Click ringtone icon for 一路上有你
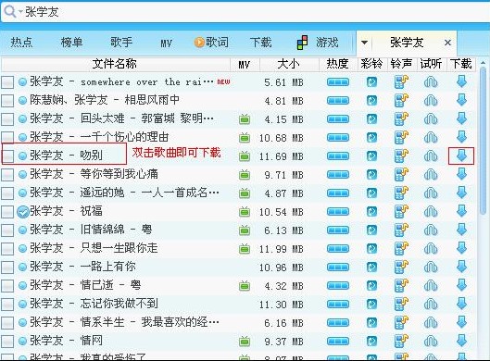 (401, 267)
